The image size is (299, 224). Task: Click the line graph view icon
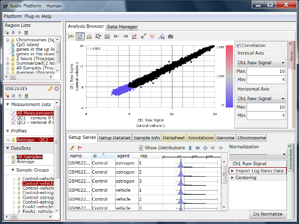[71, 36]
